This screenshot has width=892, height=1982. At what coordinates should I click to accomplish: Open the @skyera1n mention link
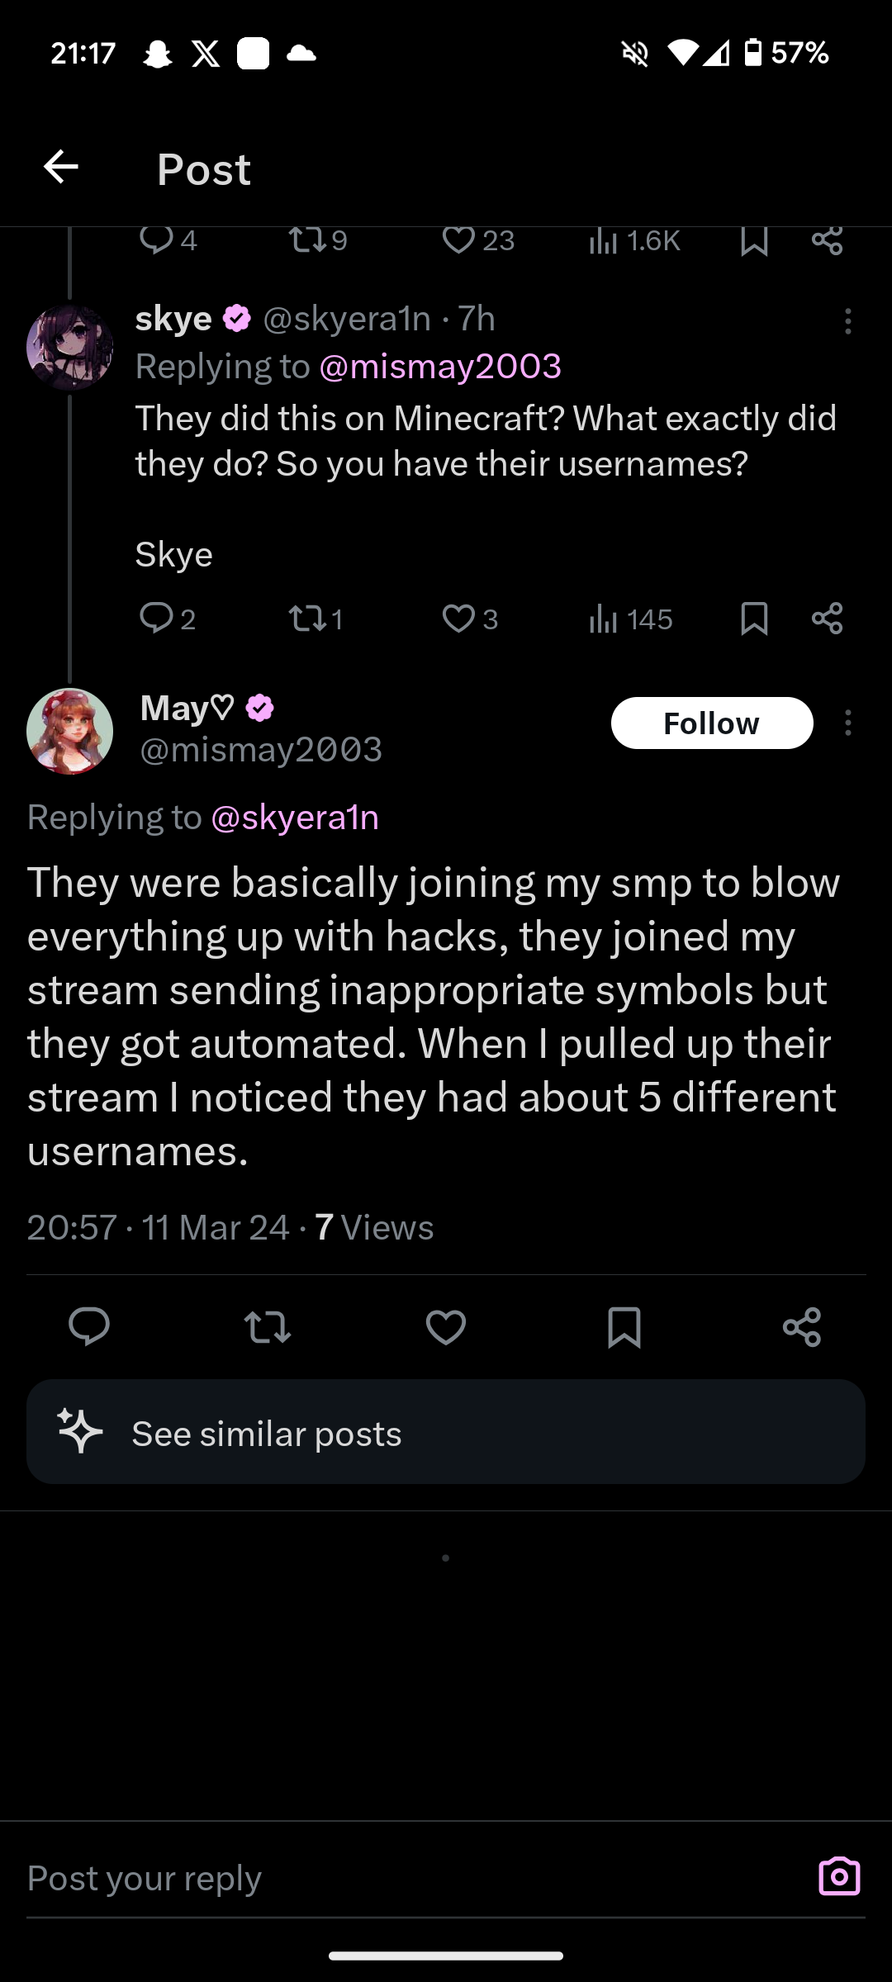(x=295, y=818)
